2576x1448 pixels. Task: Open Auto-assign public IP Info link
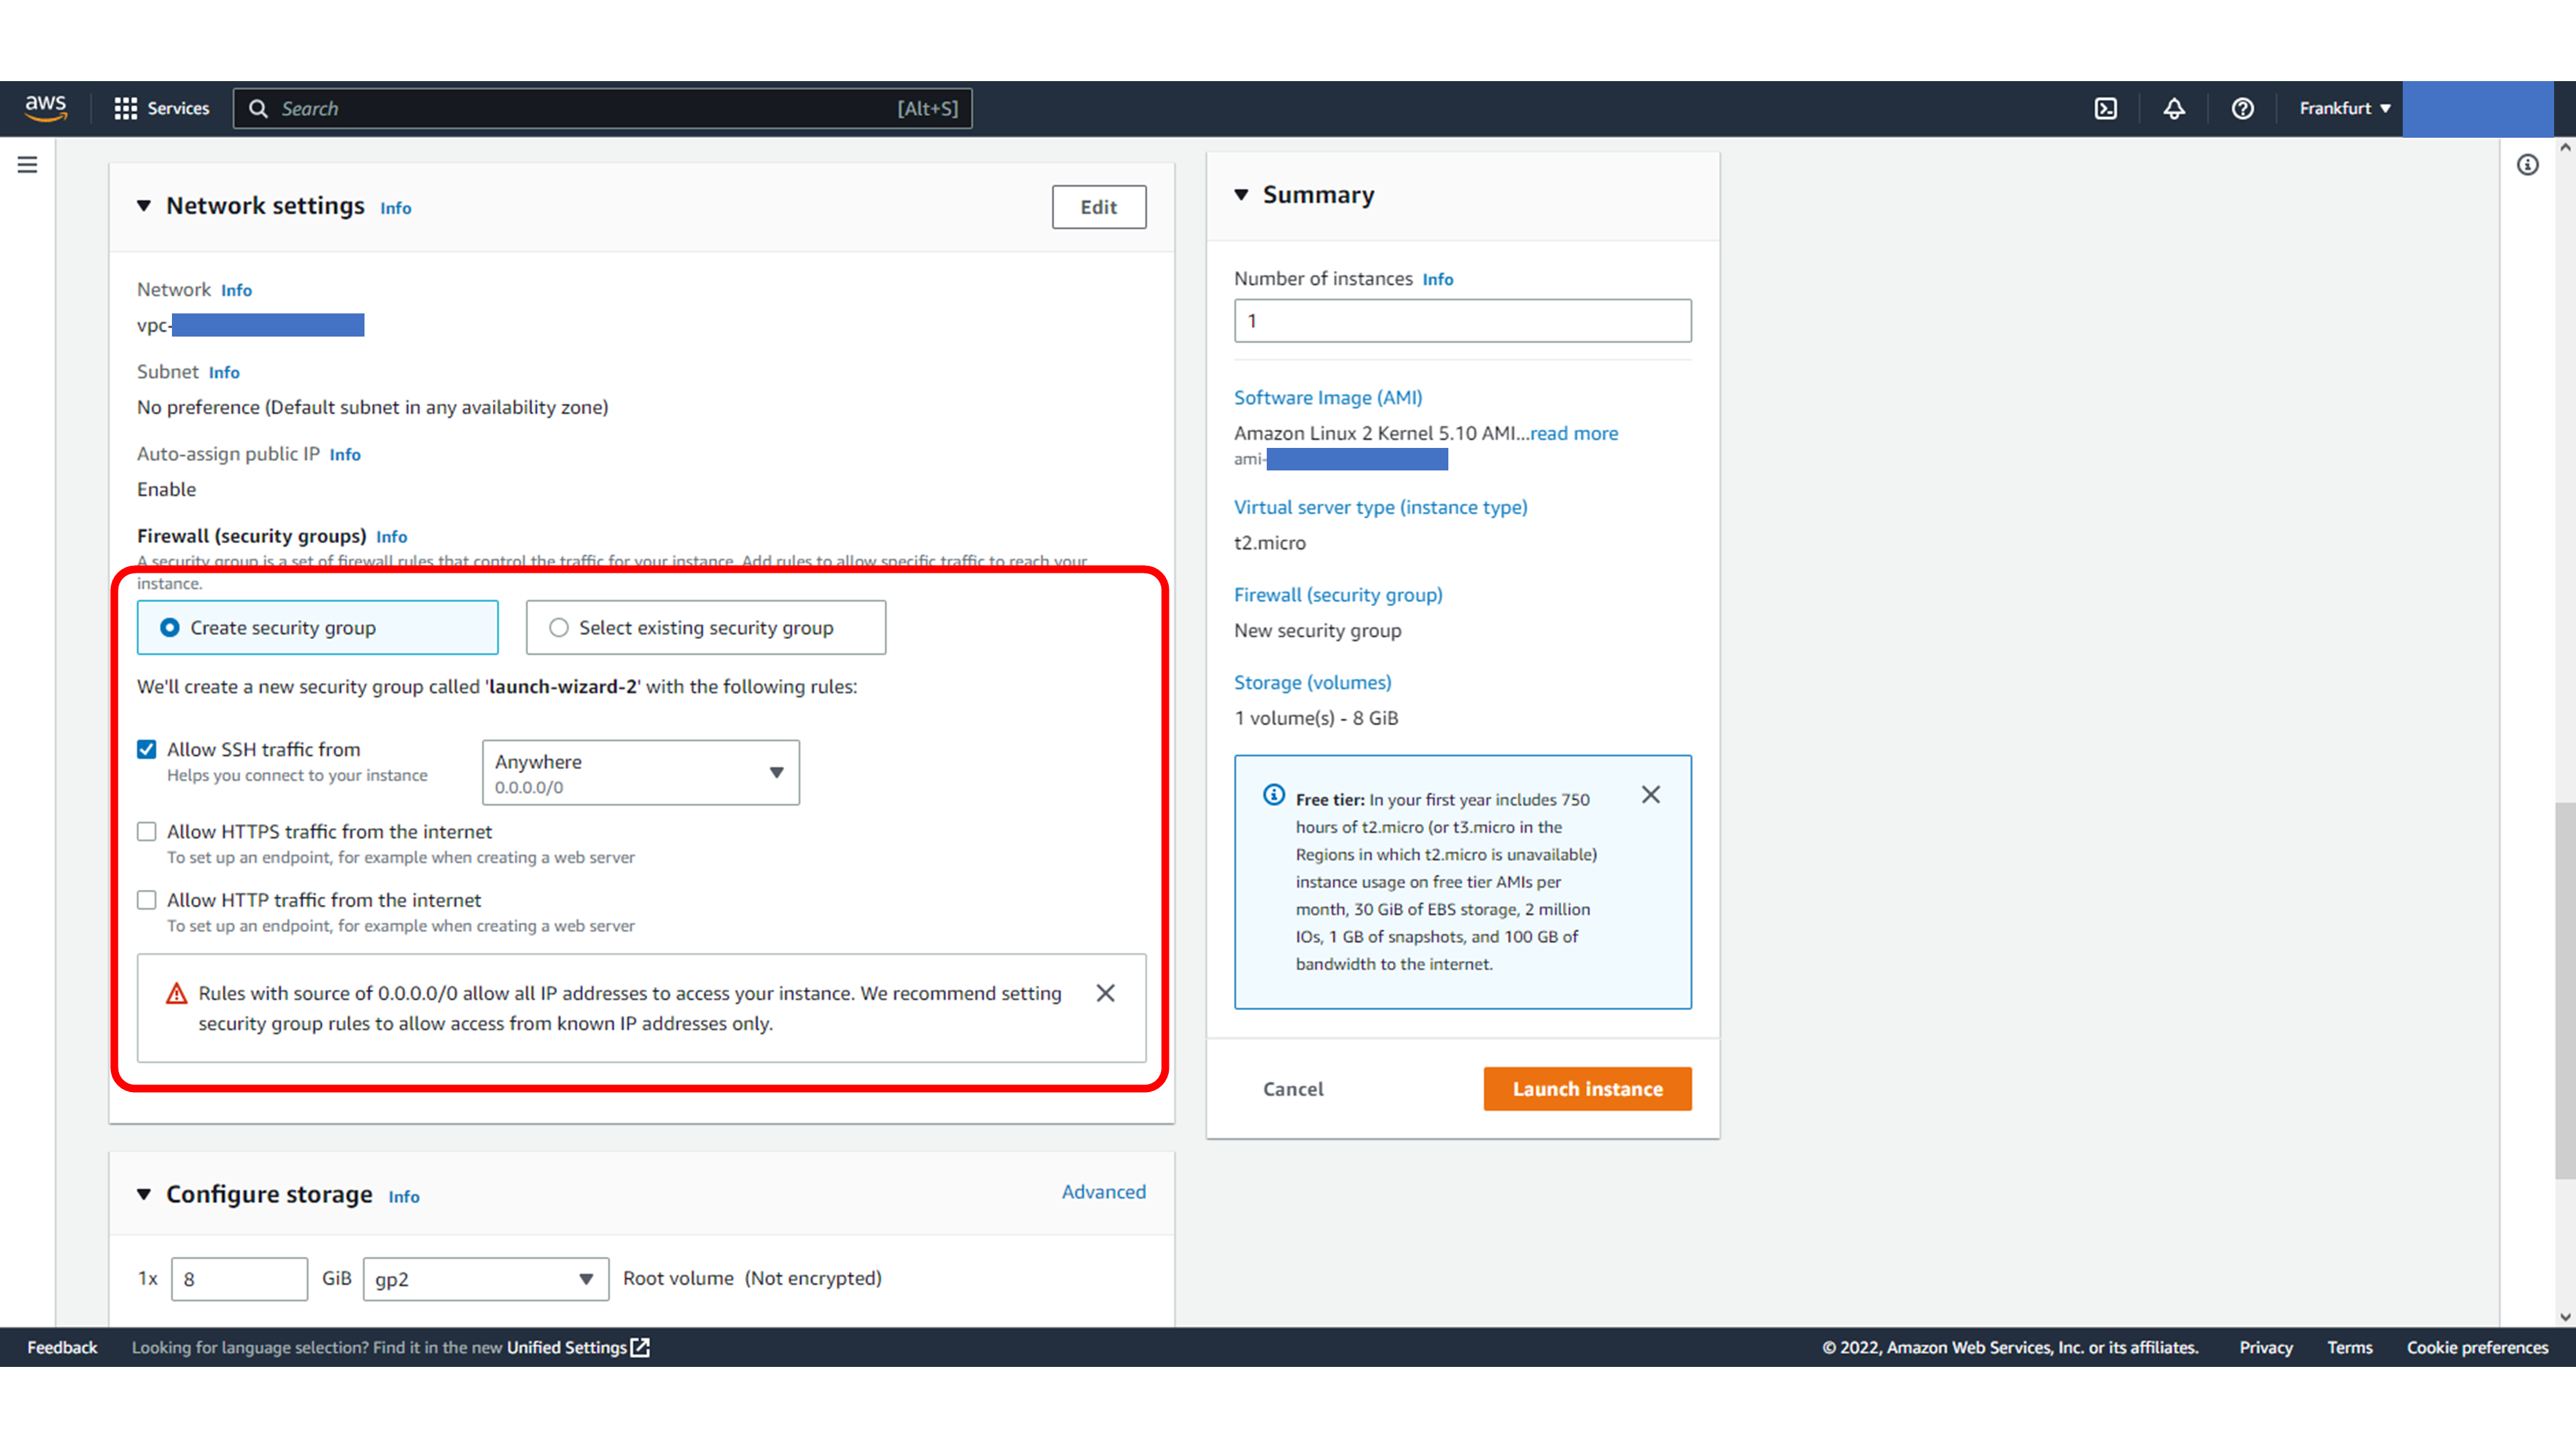(345, 455)
